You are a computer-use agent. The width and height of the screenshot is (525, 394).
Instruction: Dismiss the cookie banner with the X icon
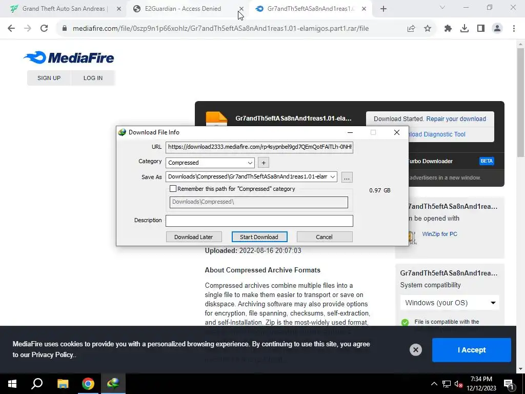coord(415,350)
